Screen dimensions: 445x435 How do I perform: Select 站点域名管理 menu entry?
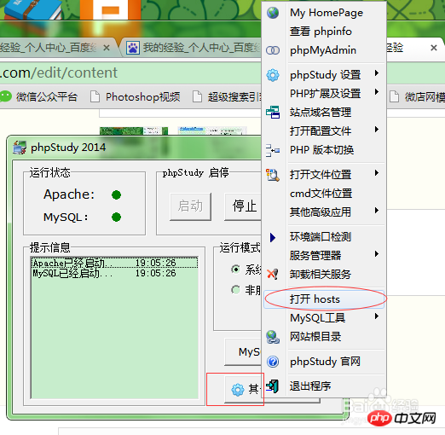[324, 113]
